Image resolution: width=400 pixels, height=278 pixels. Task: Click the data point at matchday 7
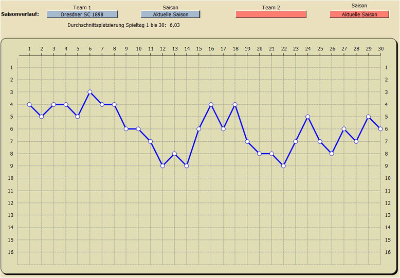tap(102, 104)
